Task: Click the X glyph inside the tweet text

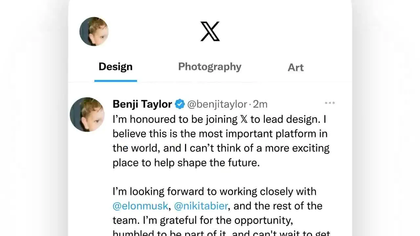Action: click(x=244, y=119)
